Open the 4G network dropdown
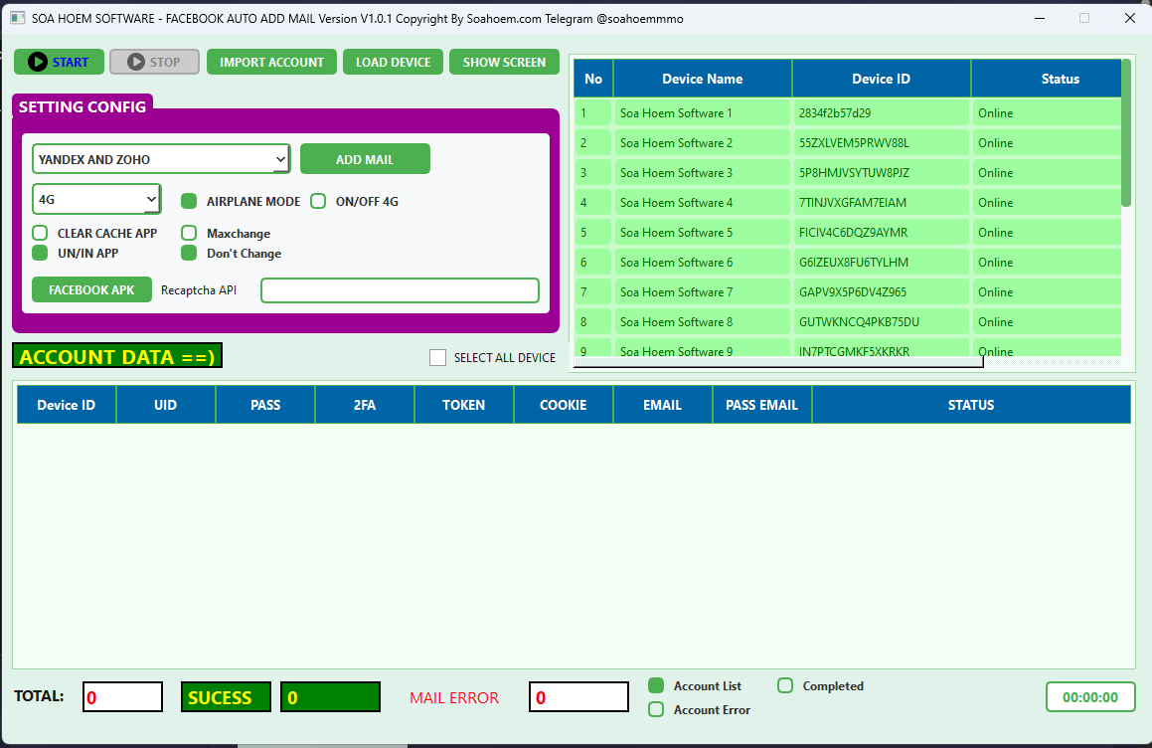 [x=96, y=199]
